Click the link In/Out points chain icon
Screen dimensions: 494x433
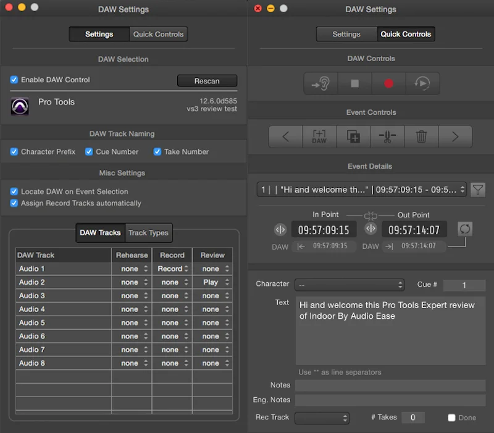click(371, 216)
